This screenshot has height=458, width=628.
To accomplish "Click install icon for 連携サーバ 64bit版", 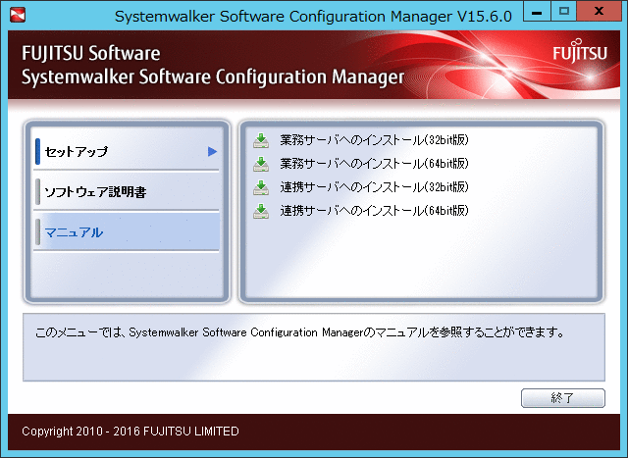I will [x=261, y=212].
